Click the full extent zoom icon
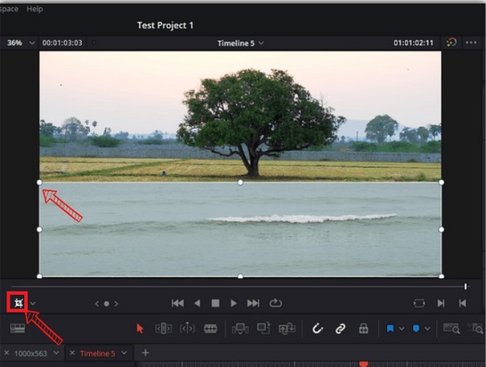The height and width of the screenshot is (367, 486). [452, 328]
